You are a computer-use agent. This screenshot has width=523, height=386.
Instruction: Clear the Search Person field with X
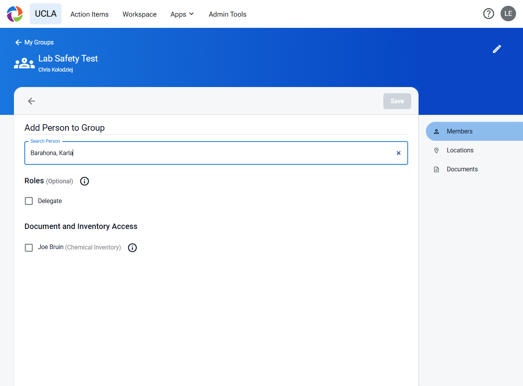pos(398,153)
